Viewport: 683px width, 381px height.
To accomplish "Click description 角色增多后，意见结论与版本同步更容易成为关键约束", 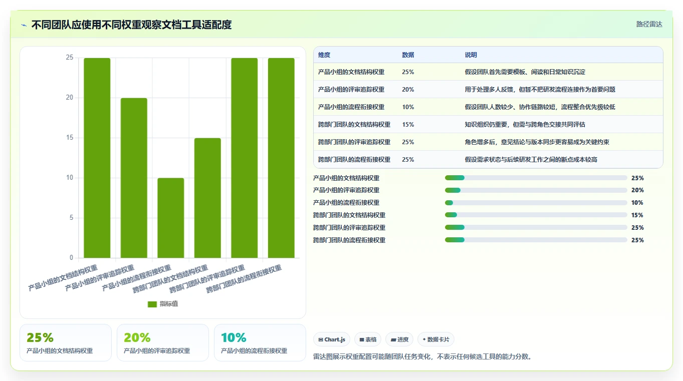I will tap(537, 142).
